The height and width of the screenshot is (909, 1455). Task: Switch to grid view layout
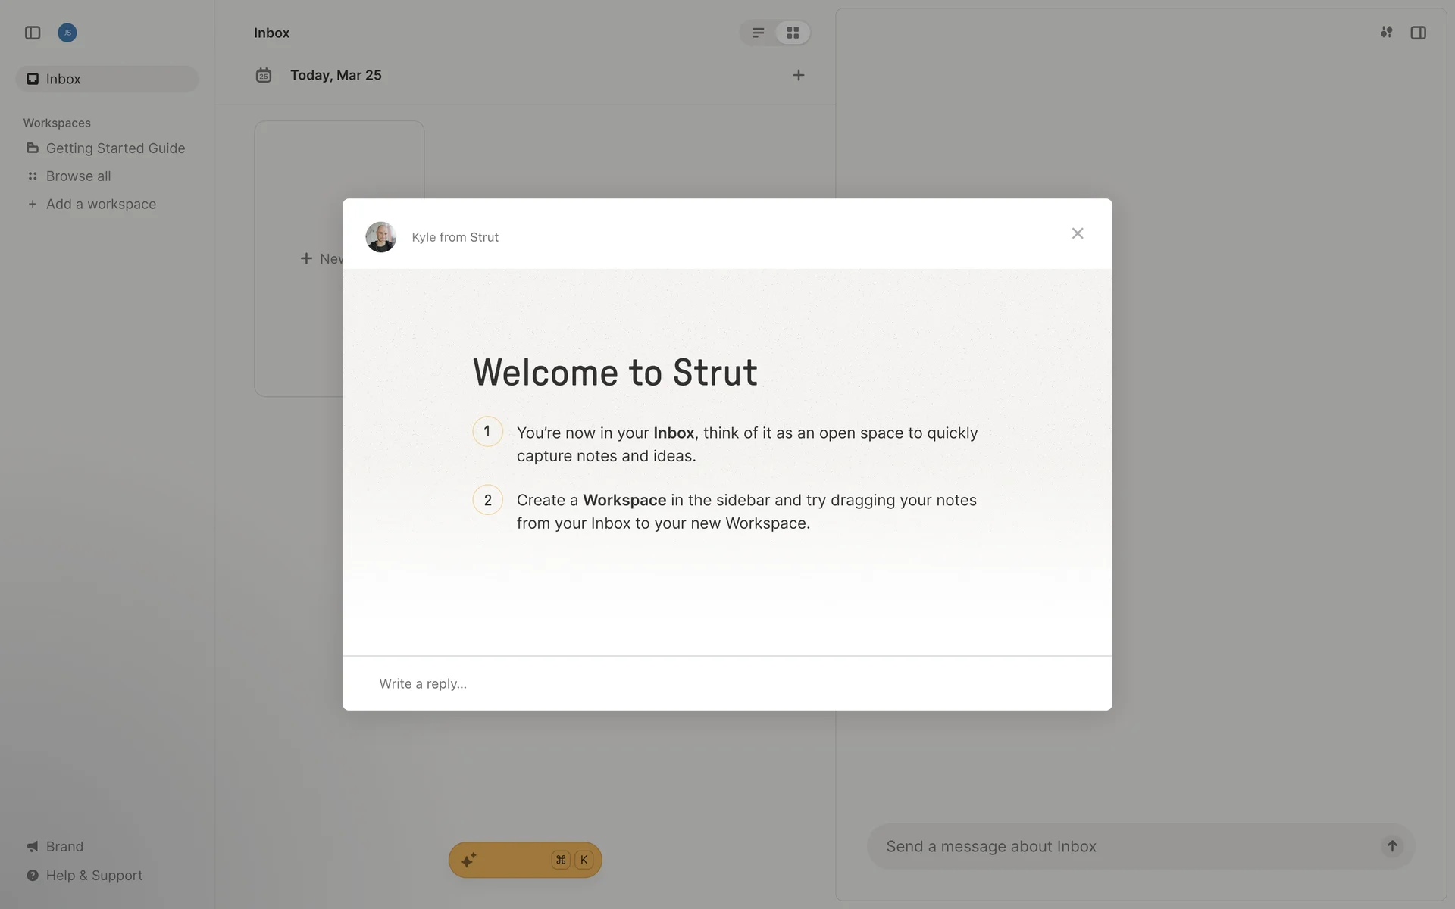click(x=793, y=33)
